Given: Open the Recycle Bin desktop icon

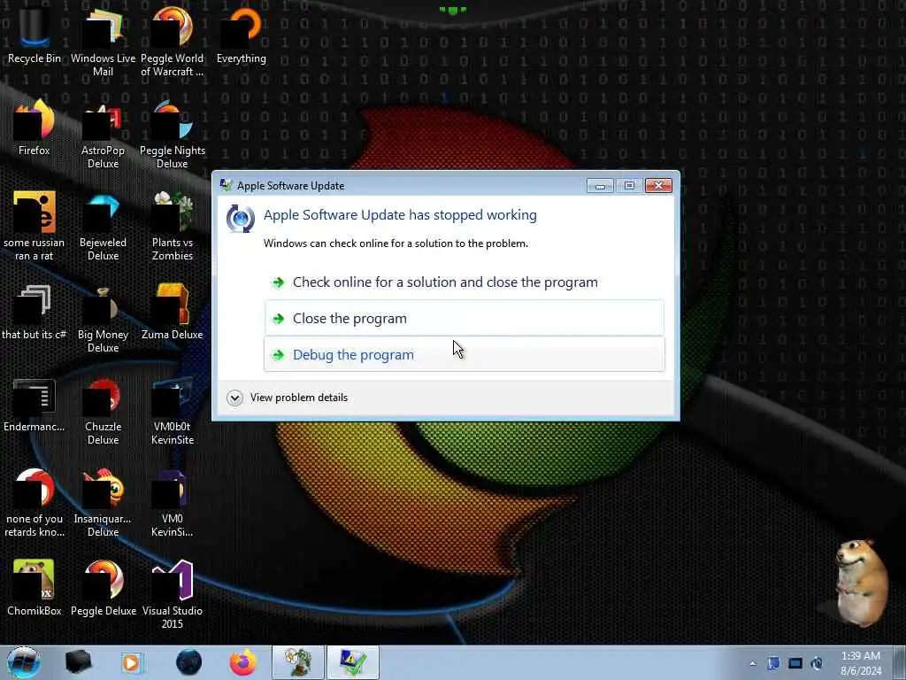Looking at the screenshot, I should click(35, 35).
